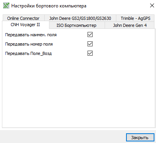Click the Передавать Поле_Возд label
This screenshot has height=143, width=156.
28,53
